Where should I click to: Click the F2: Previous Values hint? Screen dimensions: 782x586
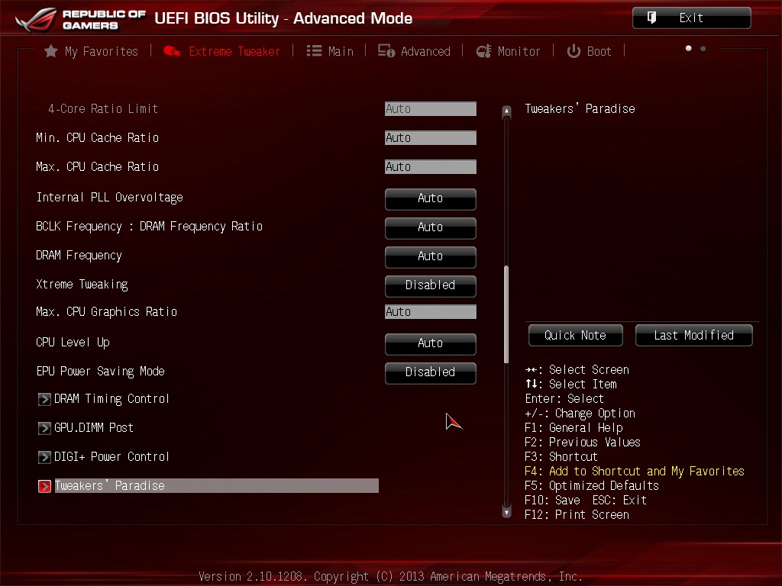[x=583, y=443]
